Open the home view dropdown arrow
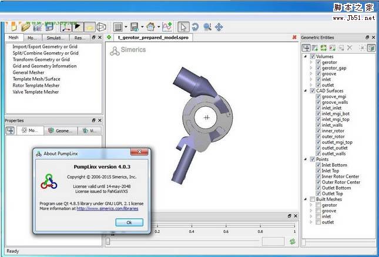The height and width of the screenshot is (257, 379). 158,28
